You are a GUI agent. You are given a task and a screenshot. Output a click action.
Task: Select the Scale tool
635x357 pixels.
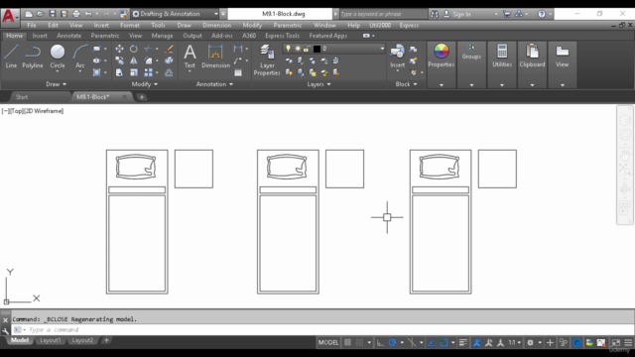coord(134,72)
